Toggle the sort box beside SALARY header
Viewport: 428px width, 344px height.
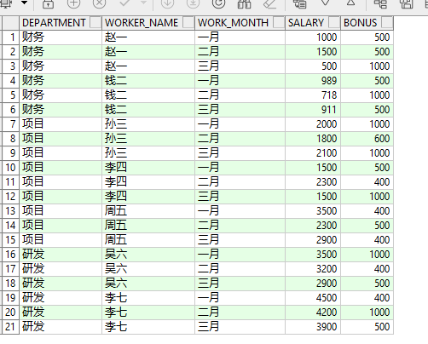[334, 22]
